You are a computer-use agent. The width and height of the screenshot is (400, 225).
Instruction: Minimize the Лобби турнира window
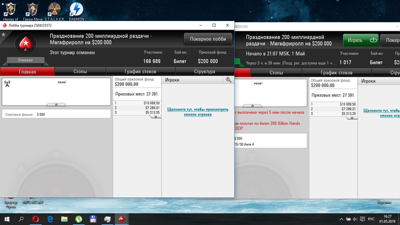(x=201, y=25)
